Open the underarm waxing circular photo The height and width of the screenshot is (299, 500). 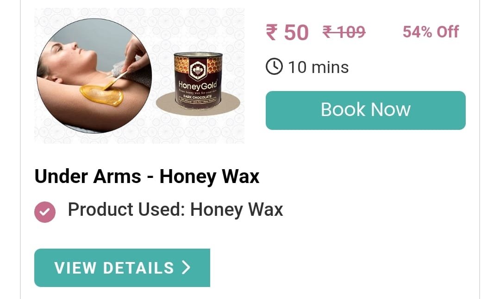tap(94, 76)
